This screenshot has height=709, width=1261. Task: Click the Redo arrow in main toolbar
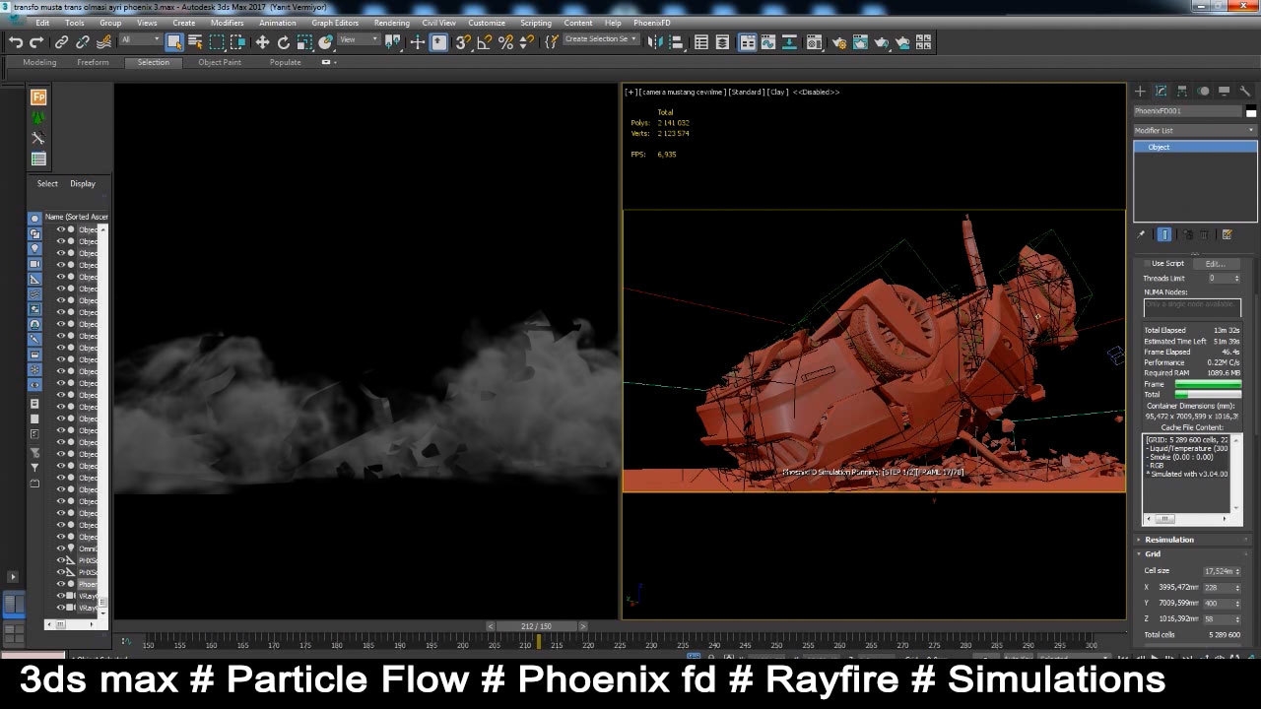point(37,42)
